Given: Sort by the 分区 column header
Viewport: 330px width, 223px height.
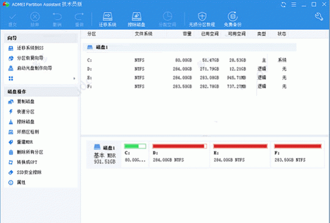Looking at the screenshot, I should click(92, 34).
